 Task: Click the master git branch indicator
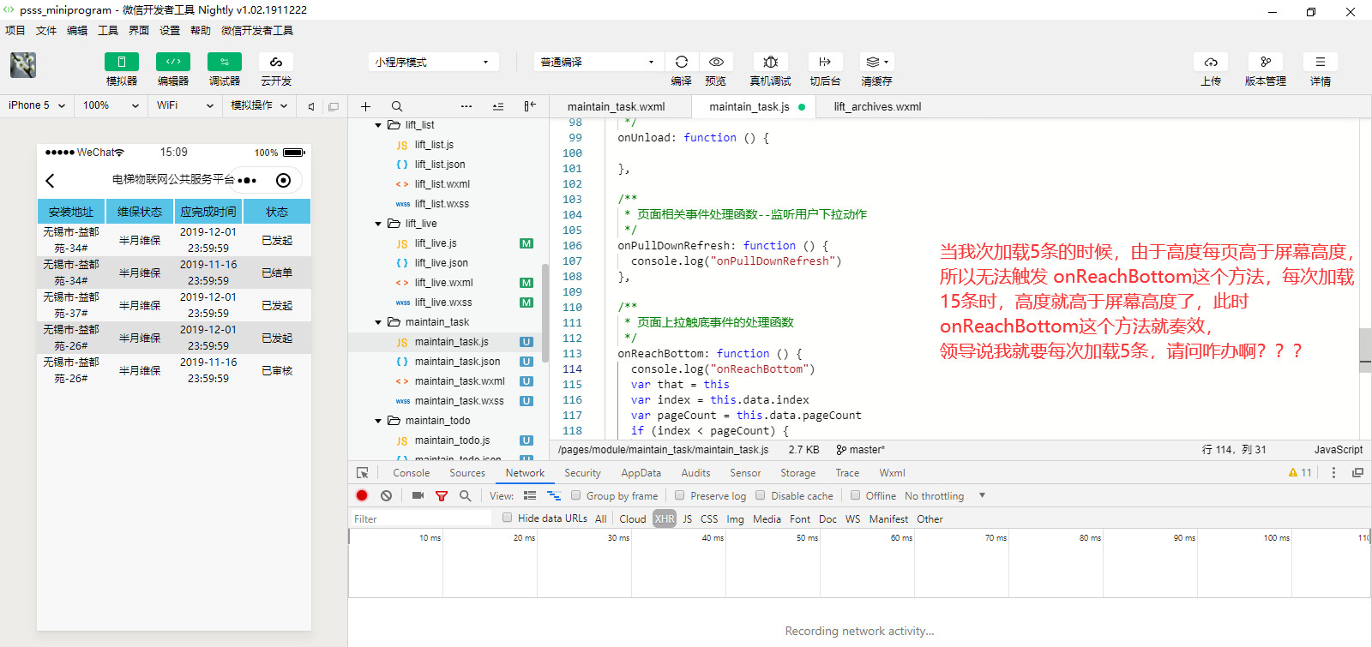coord(860,449)
